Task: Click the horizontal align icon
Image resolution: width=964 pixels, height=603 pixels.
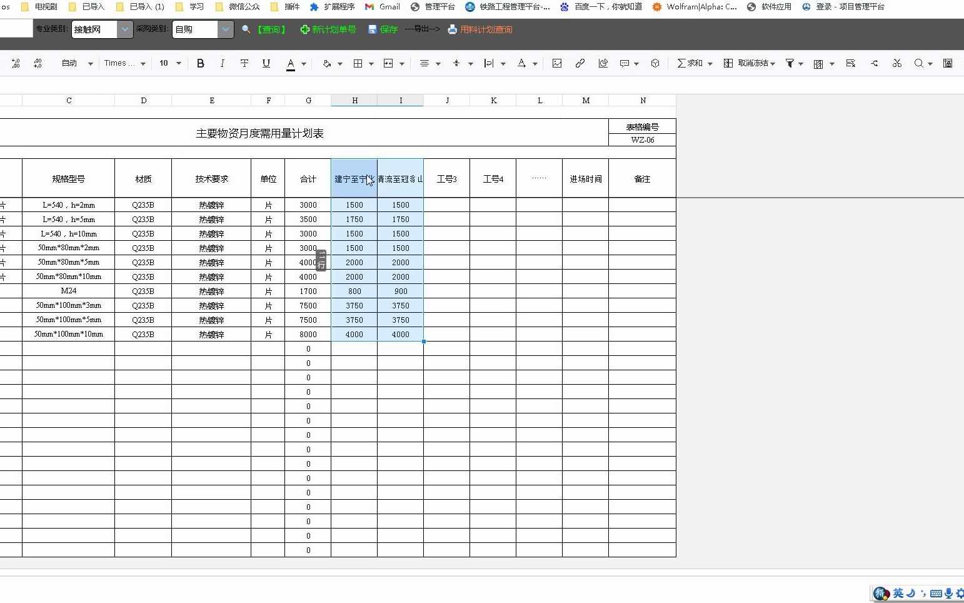Action: coord(424,63)
